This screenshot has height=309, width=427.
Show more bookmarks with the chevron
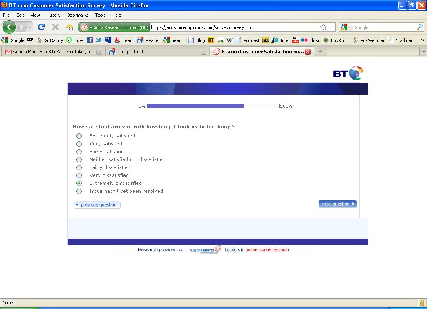coord(422,40)
